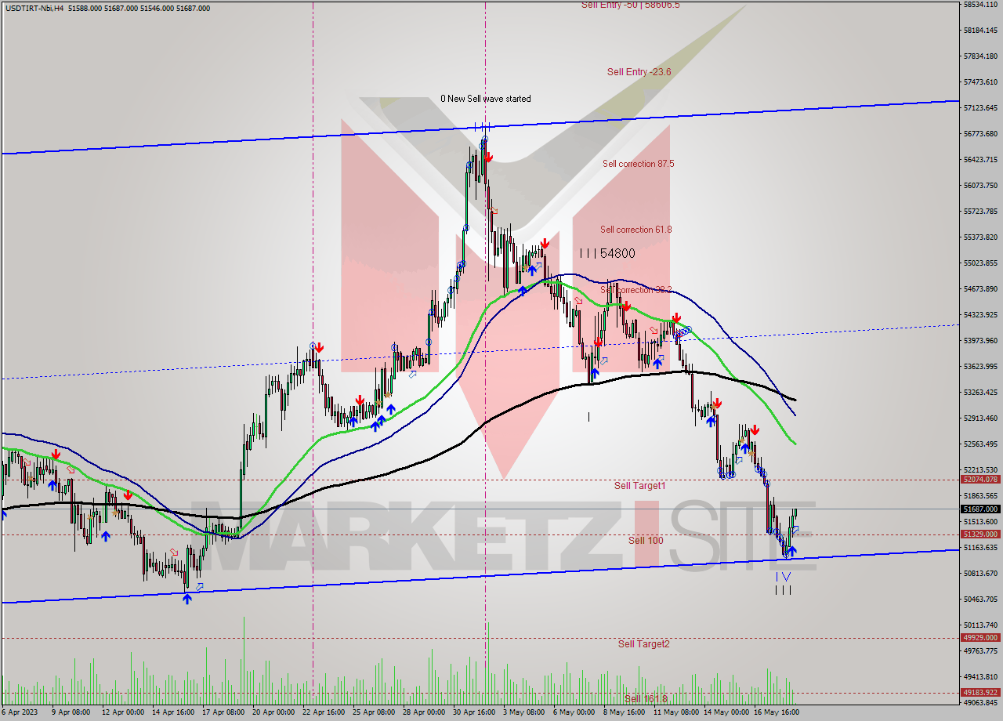
Task: Select the 'Sell correction 87.5' label
Action: [638, 164]
